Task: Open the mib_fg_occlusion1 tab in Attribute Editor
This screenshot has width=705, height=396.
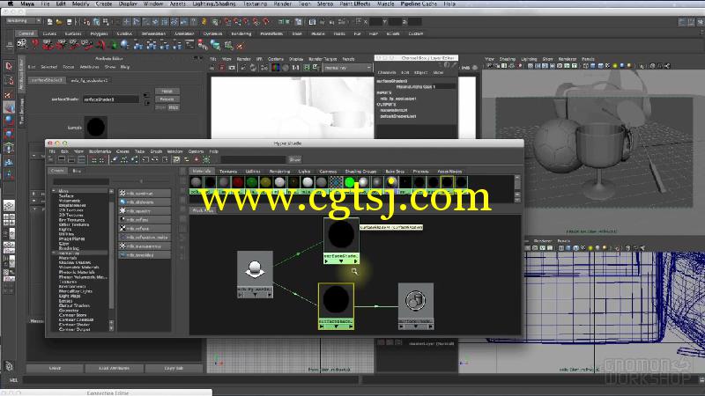Action: (x=89, y=80)
